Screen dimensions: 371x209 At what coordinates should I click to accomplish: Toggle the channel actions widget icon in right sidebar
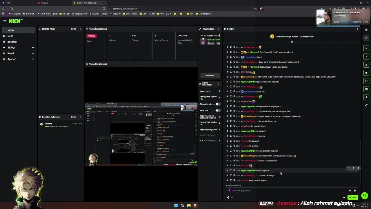tap(366, 89)
